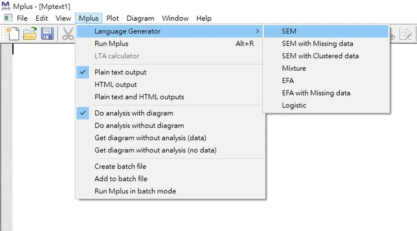Click the Mplus logo in title bar

pos(8,6)
